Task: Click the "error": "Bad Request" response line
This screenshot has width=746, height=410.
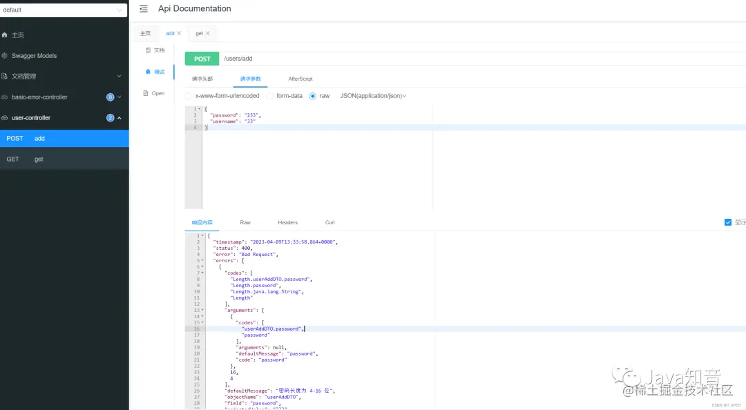Action: click(x=245, y=255)
